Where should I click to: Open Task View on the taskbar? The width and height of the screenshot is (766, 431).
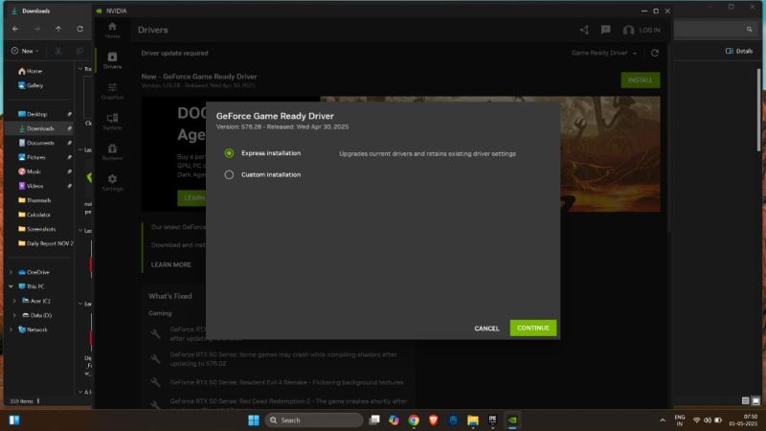[x=374, y=420]
